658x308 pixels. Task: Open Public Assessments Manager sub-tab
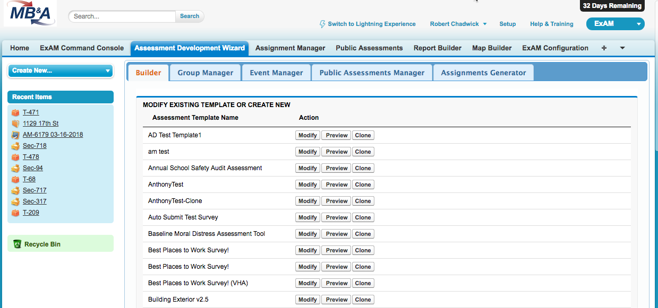372,73
